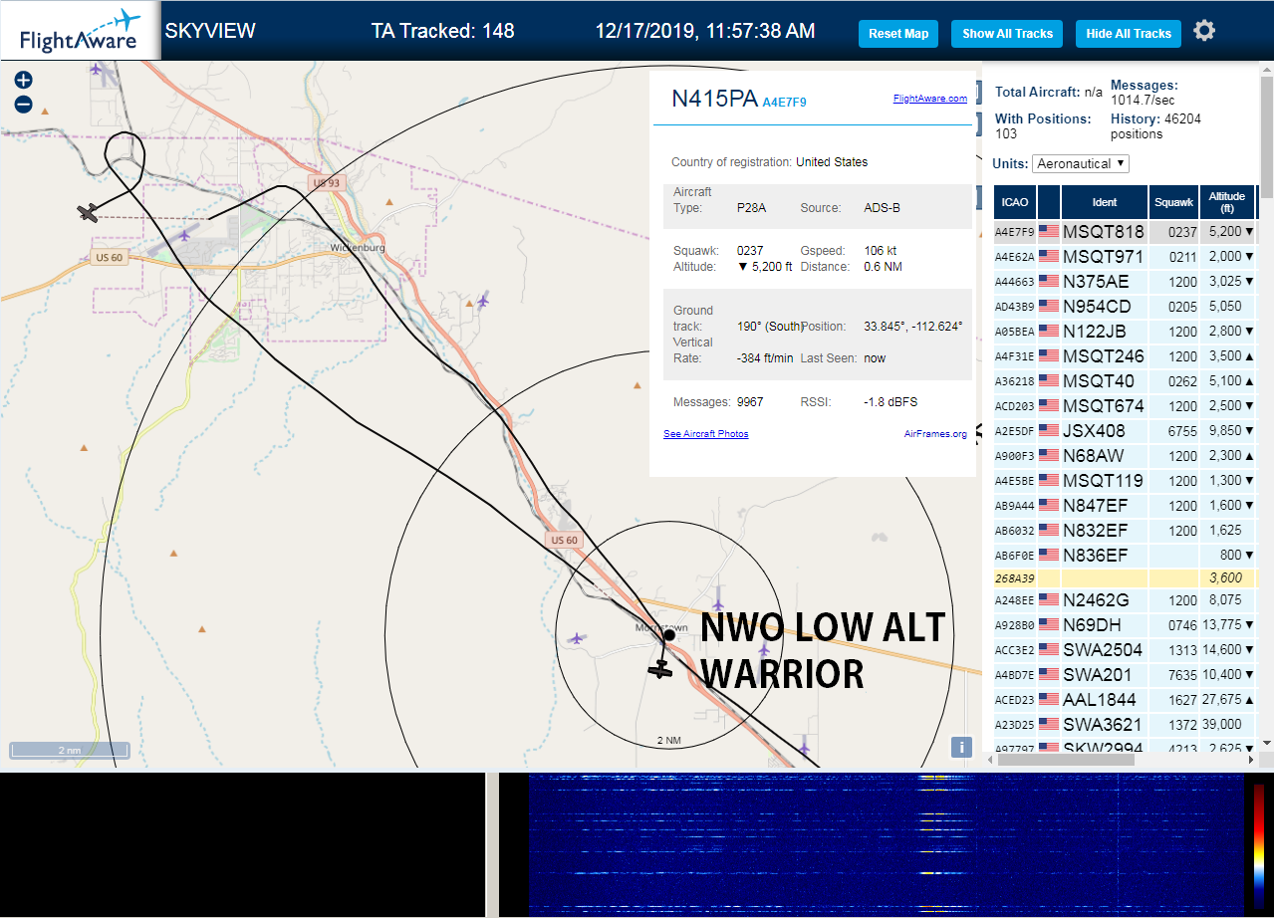Screen dimensions: 1274x919
Task: Select N836EF in aircraft list
Action: tap(1125, 556)
